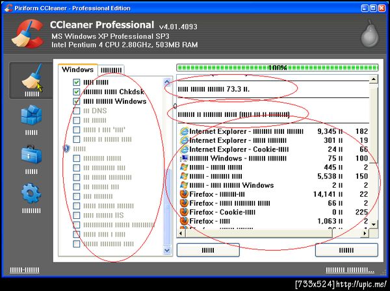Click the shield icon in the Windows checklist

(66, 149)
